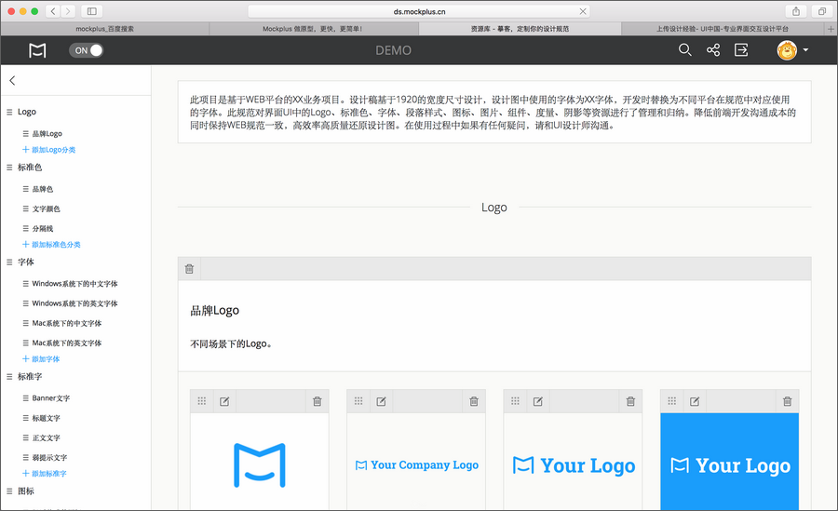Select 分隔线 in sidebar
The image size is (838, 511).
pyautogui.click(x=42, y=229)
